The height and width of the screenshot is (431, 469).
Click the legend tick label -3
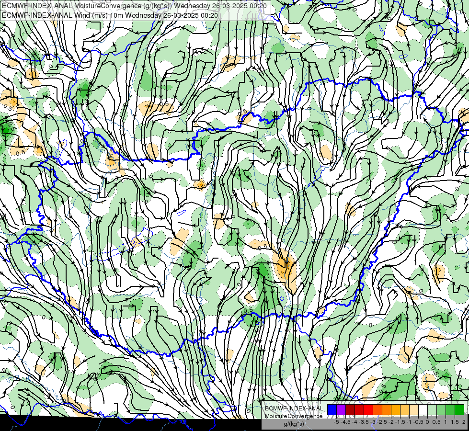tap(373, 422)
